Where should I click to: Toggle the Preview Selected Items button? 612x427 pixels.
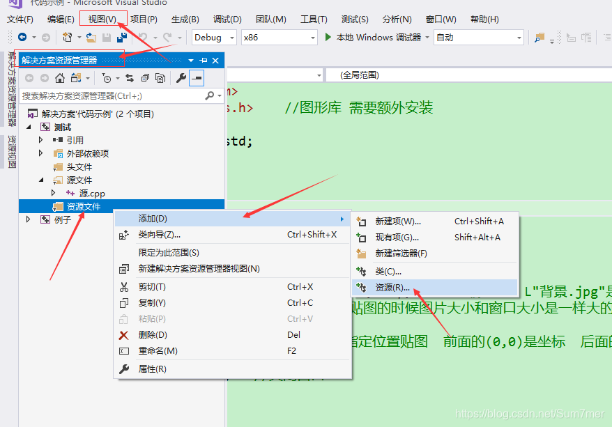tap(197, 78)
